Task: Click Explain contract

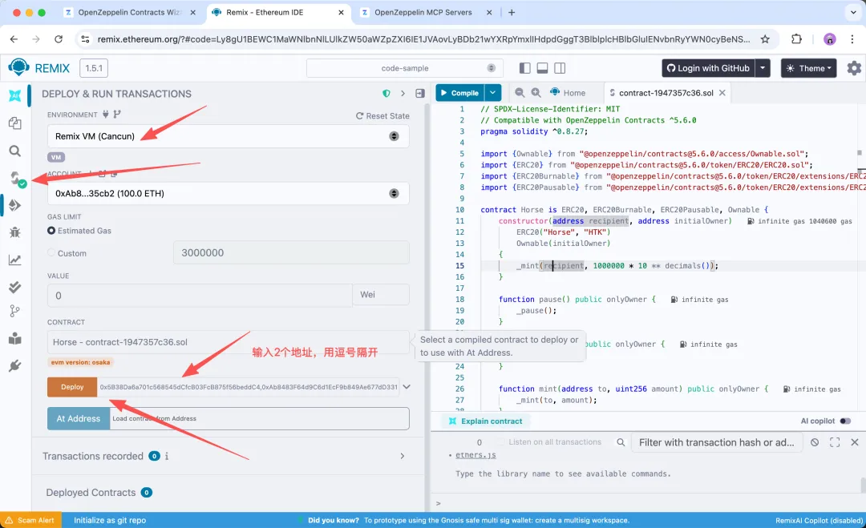Action: click(x=485, y=421)
